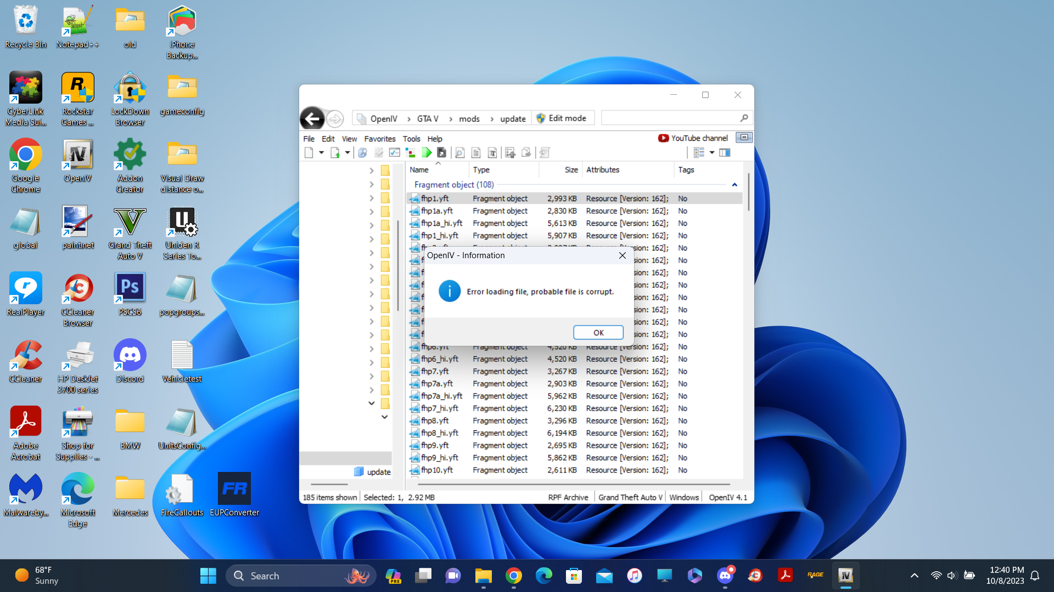Click the save game file toolbar icon
The height and width of the screenshot is (592, 1054).
click(x=441, y=153)
